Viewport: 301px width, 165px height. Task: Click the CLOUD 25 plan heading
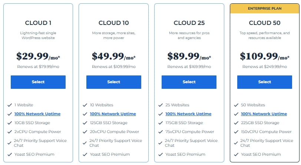tap(189, 23)
